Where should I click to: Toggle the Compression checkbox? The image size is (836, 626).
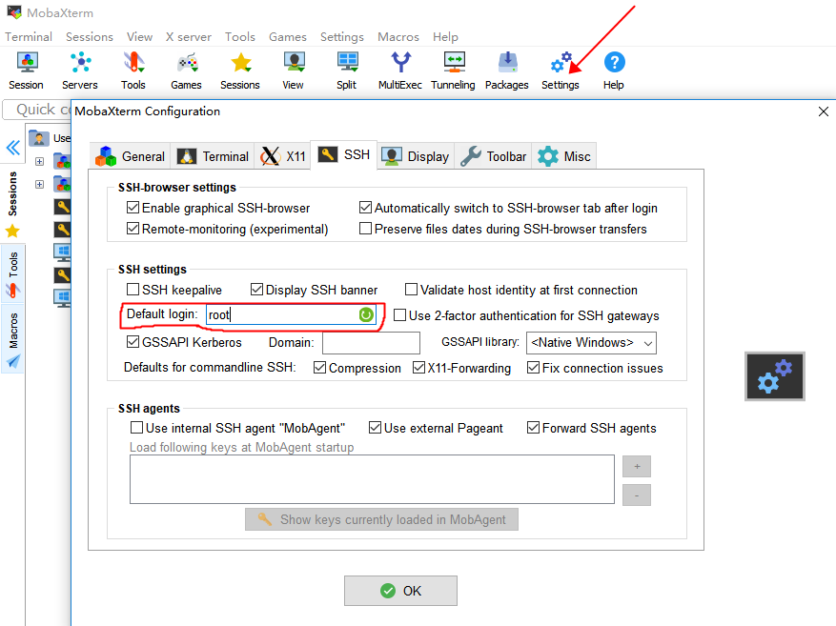coord(319,368)
